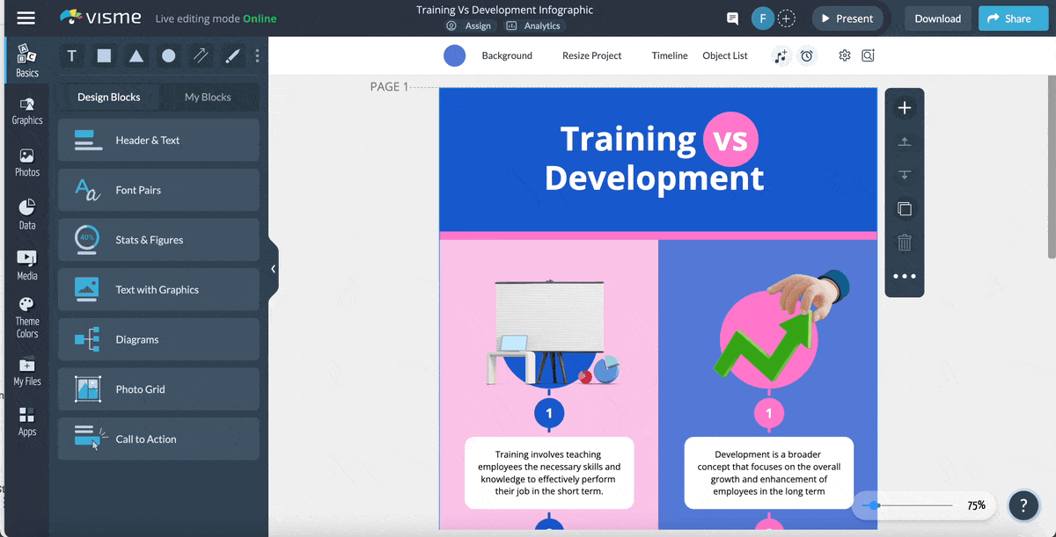The height and width of the screenshot is (537, 1056).
Task: Open the comments speech bubble
Action: [x=732, y=18]
